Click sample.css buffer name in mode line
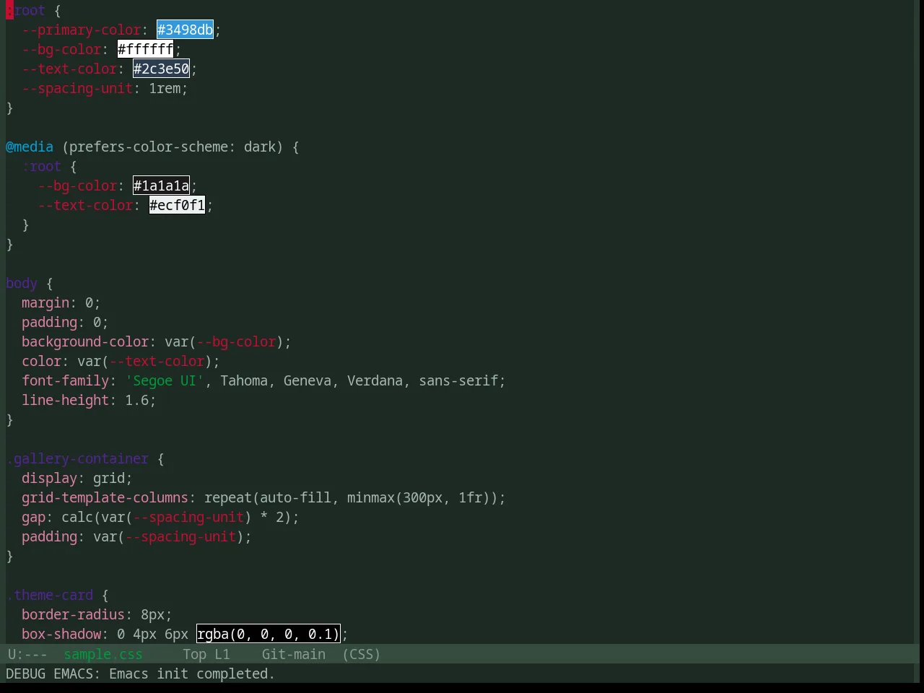 coord(103,654)
